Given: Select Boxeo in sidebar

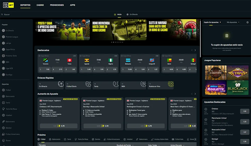Looking at the screenshot, I should coord(6,141).
